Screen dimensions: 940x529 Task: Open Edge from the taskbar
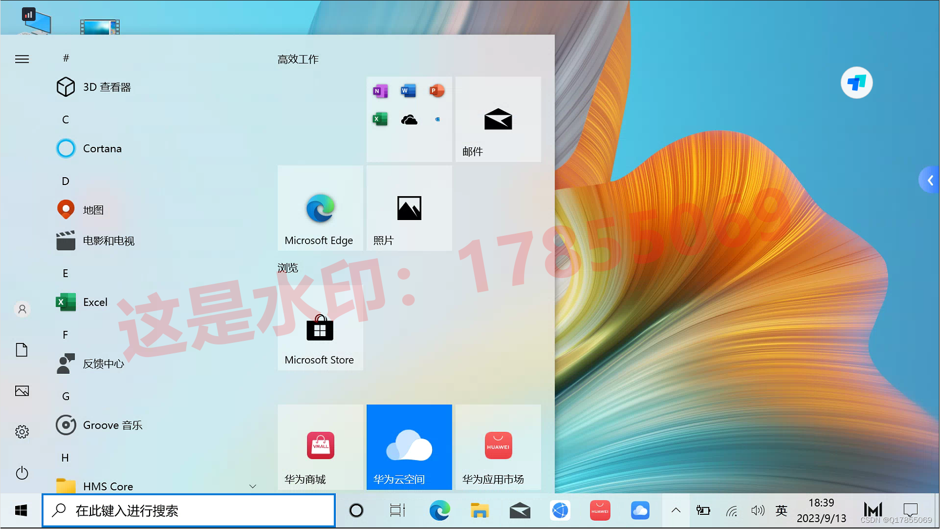tap(439, 511)
